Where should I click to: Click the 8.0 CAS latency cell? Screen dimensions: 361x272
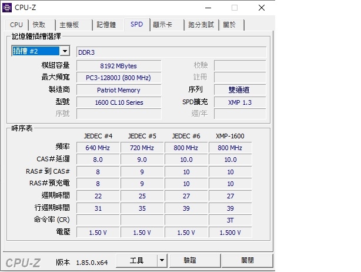click(x=98, y=160)
